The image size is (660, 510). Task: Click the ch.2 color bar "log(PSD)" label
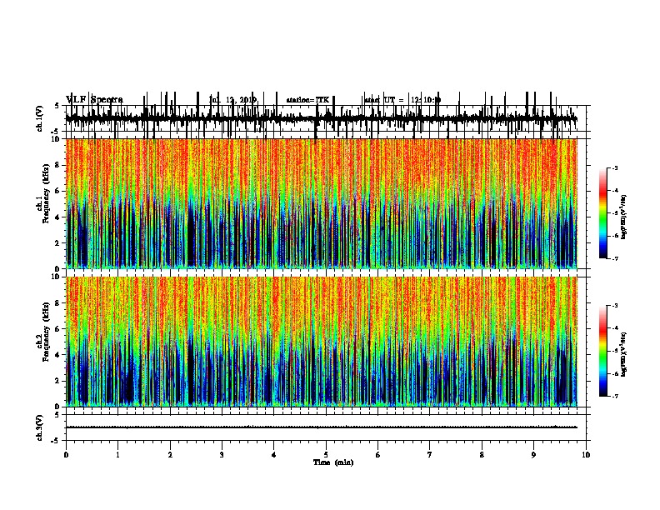(x=623, y=354)
